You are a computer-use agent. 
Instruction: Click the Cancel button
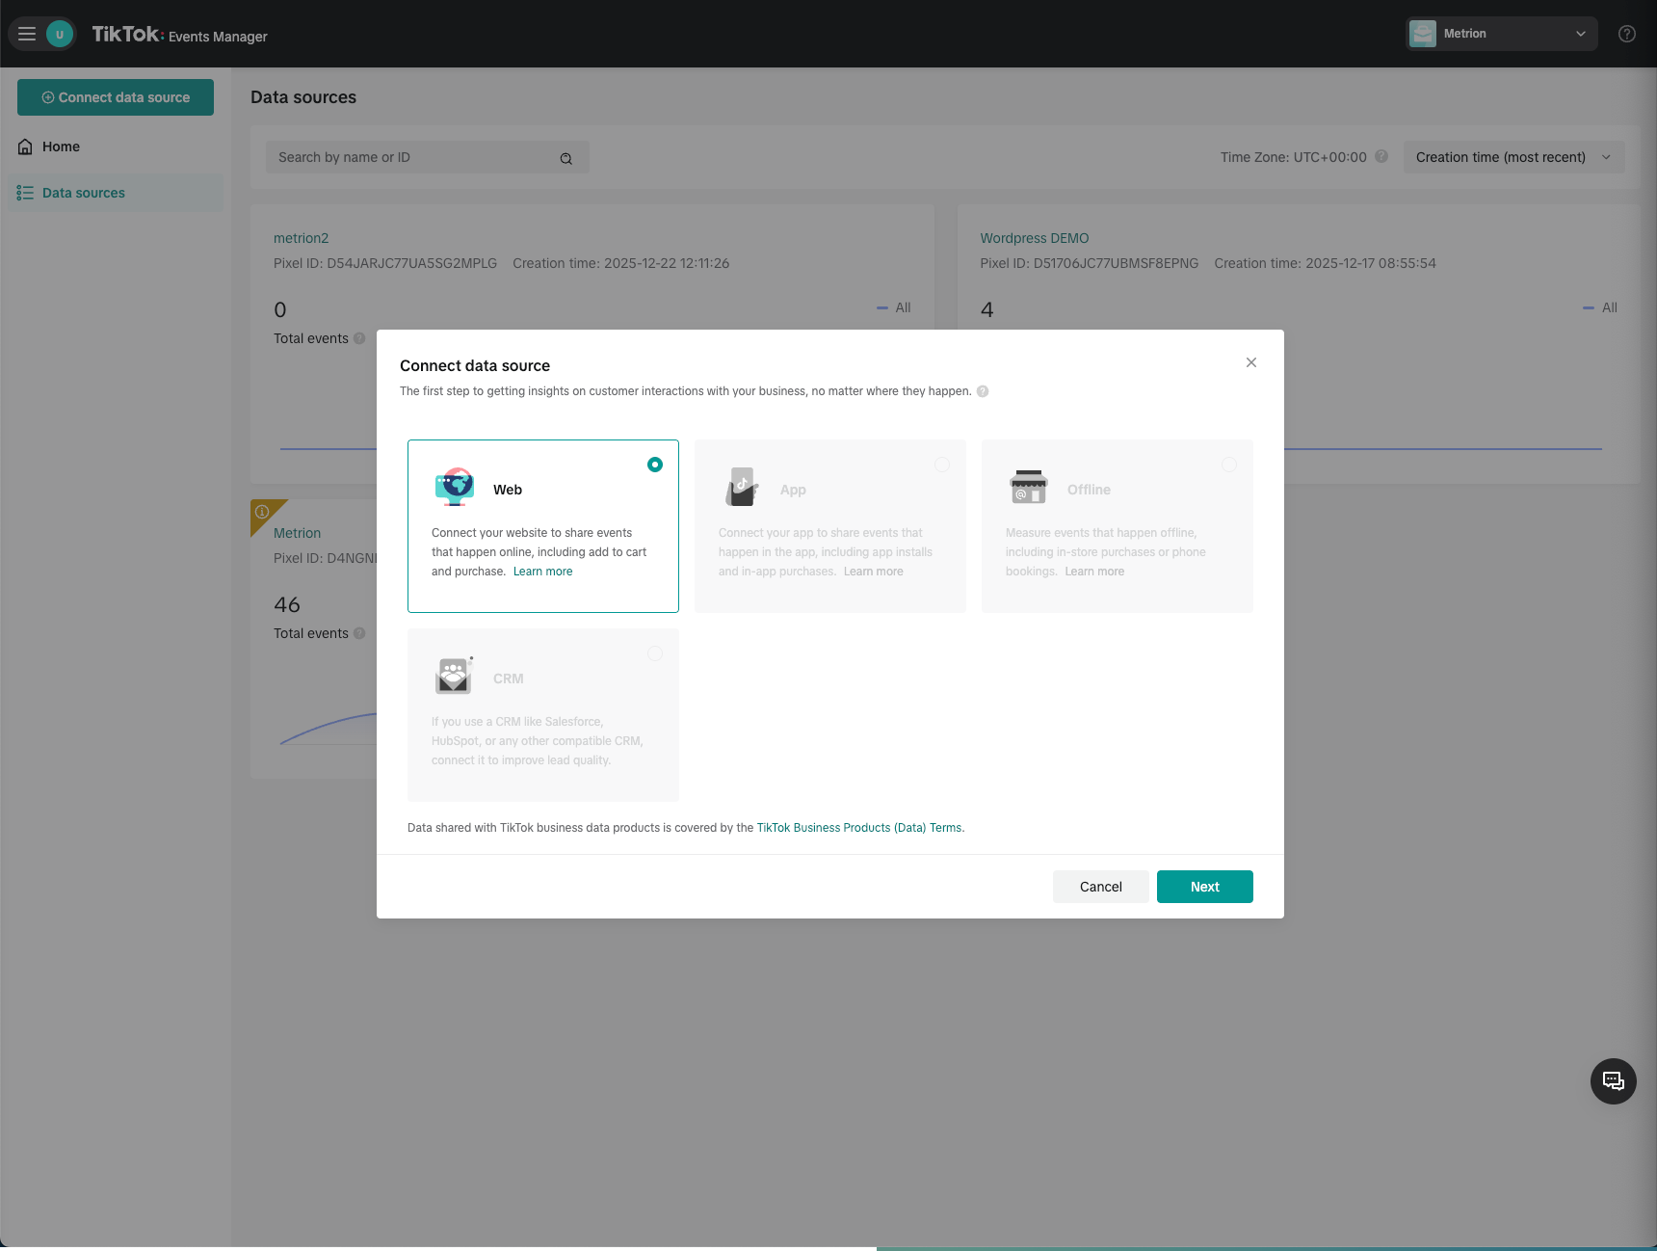[x=1101, y=887]
